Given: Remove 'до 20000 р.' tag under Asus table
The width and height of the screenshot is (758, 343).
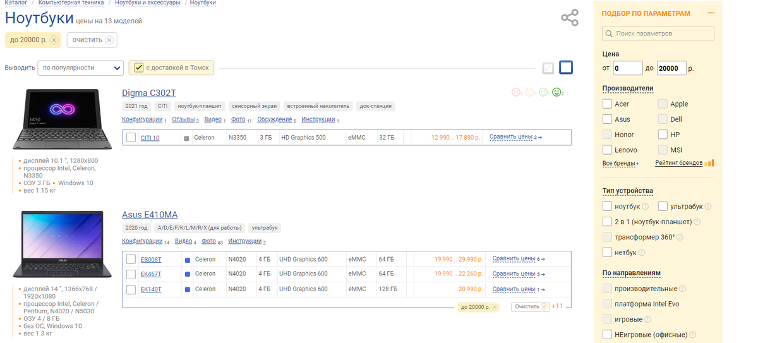Looking at the screenshot, I should [495, 307].
